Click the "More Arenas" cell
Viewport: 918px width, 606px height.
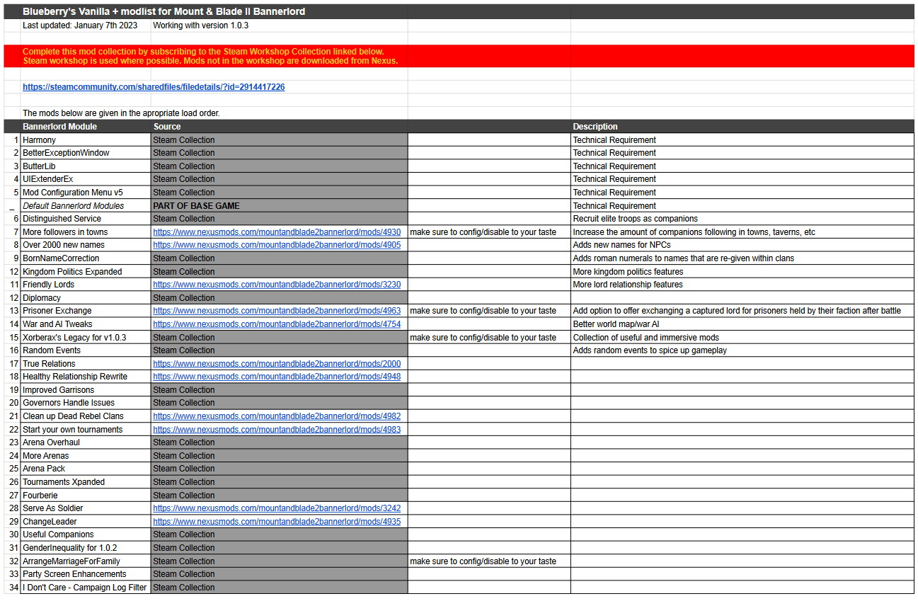pyautogui.click(x=86, y=456)
